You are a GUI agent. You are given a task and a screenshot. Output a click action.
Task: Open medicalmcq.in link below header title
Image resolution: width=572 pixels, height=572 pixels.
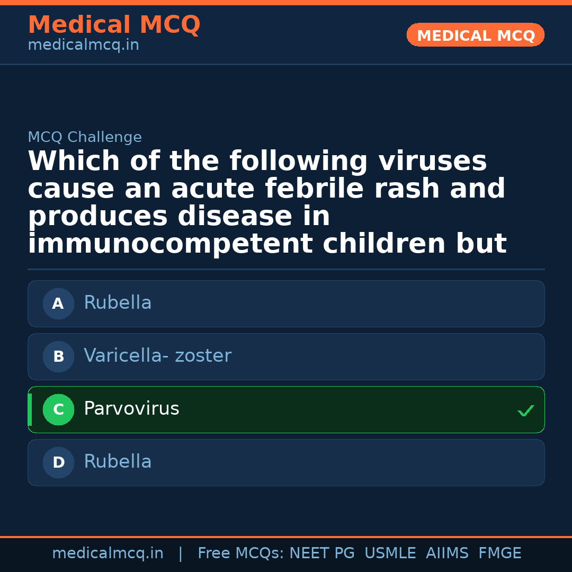point(83,46)
